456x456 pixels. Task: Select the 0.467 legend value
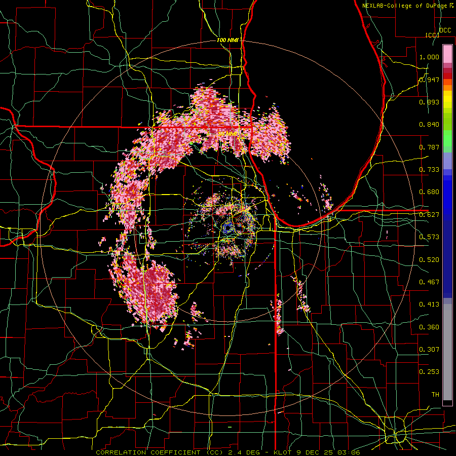point(429,282)
